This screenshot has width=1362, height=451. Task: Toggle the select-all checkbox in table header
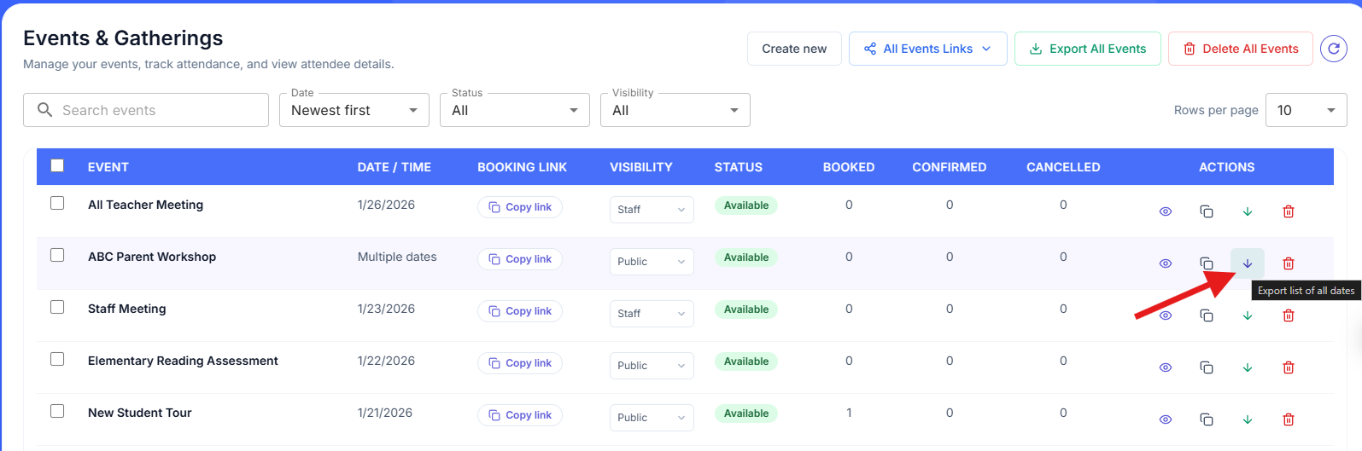(57, 166)
